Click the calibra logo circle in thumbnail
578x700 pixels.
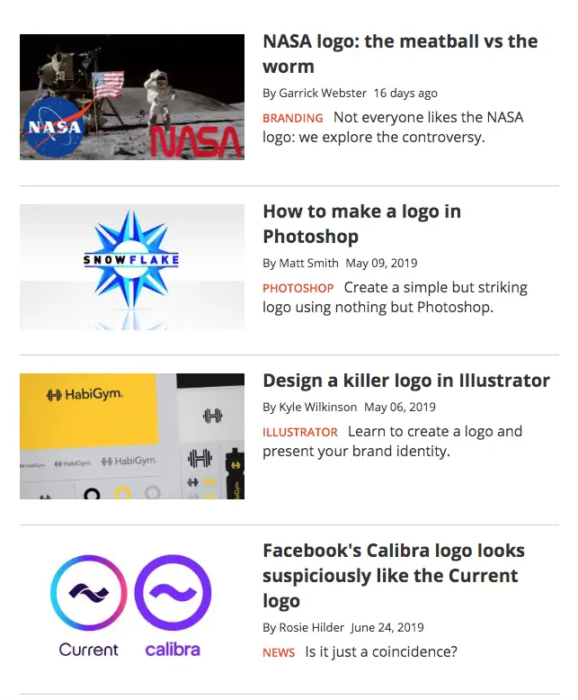tap(173, 593)
